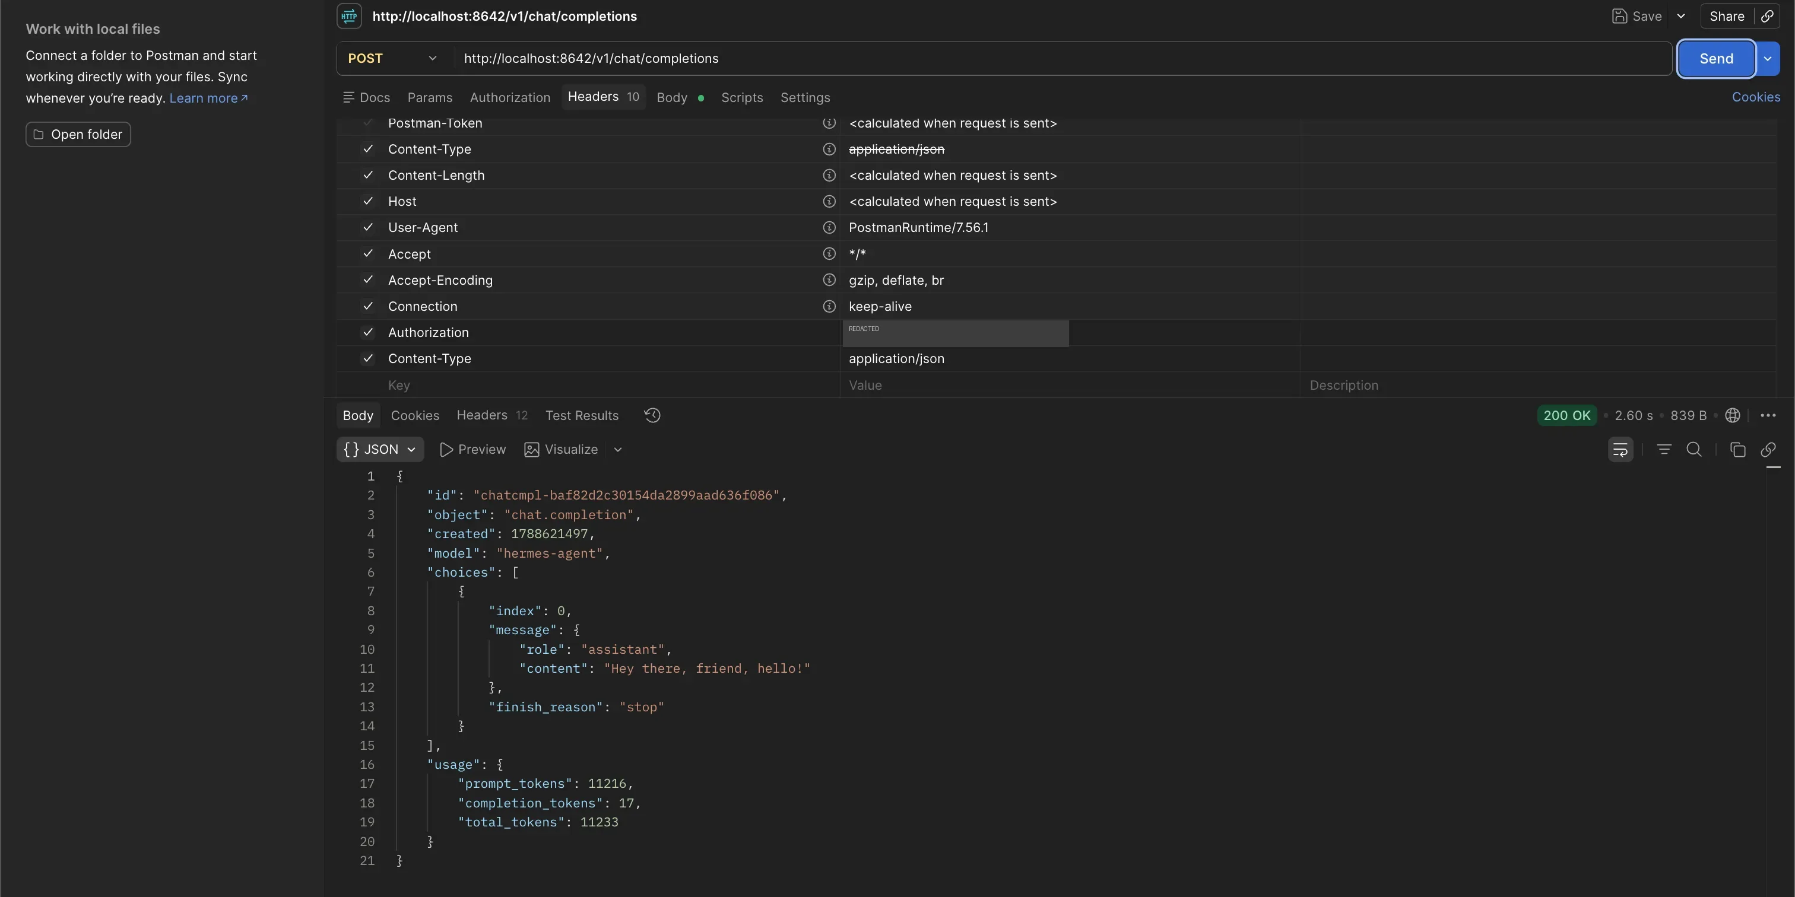Click the 2.60 s response time
Image resolution: width=1795 pixels, height=897 pixels.
pyautogui.click(x=1634, y=416)
